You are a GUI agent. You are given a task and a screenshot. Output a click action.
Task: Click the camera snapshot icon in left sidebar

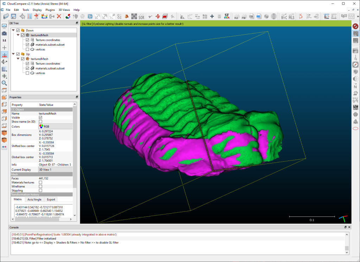(x=4, y=33)
